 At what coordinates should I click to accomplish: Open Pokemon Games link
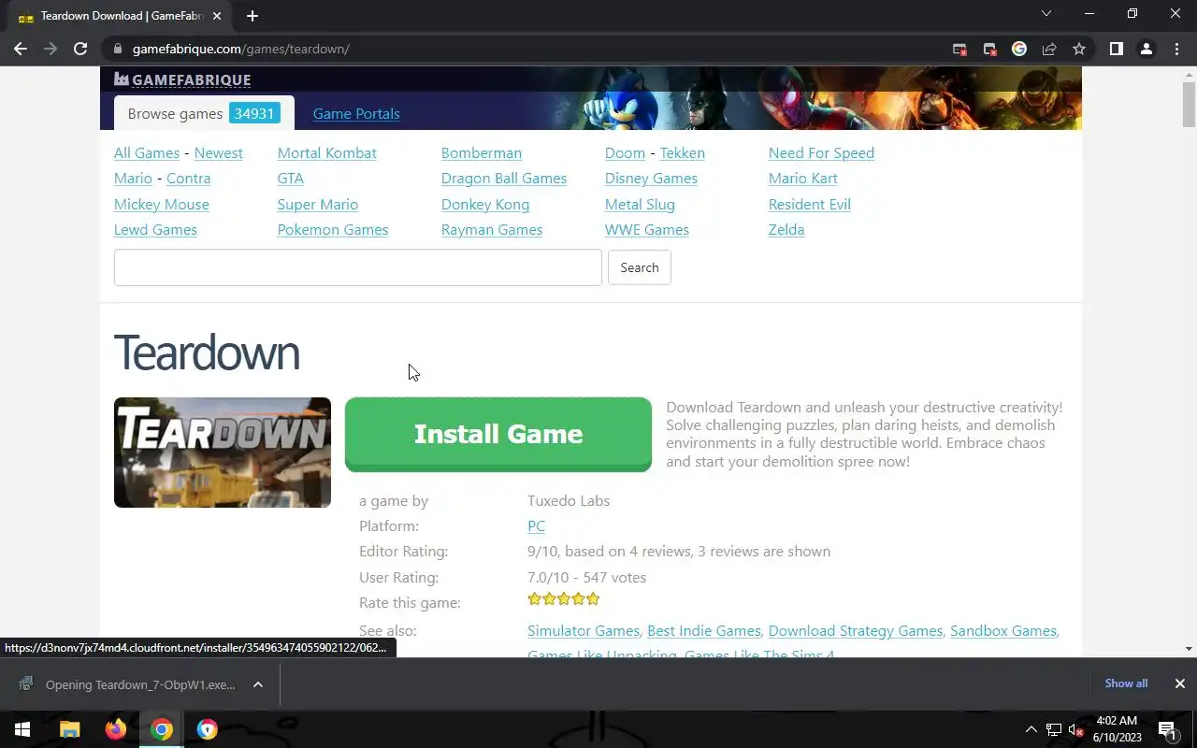coord(333,230)
